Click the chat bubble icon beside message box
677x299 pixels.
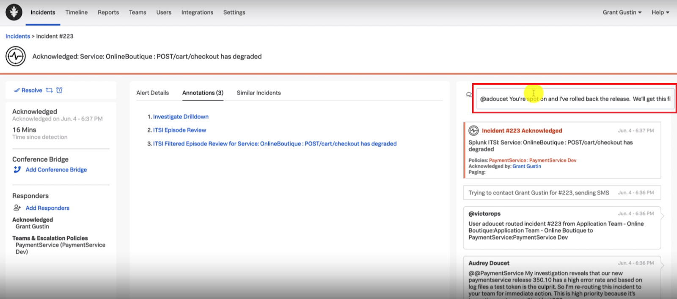pos(469,95)
